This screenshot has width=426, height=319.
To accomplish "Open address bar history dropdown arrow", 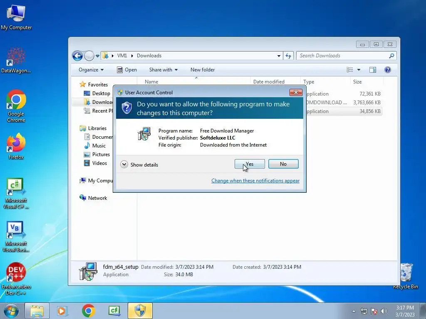I will click(279, 56).
